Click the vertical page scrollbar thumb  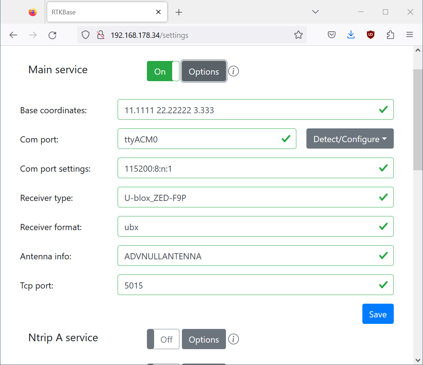pyautogui.click(x=418, y=119)
